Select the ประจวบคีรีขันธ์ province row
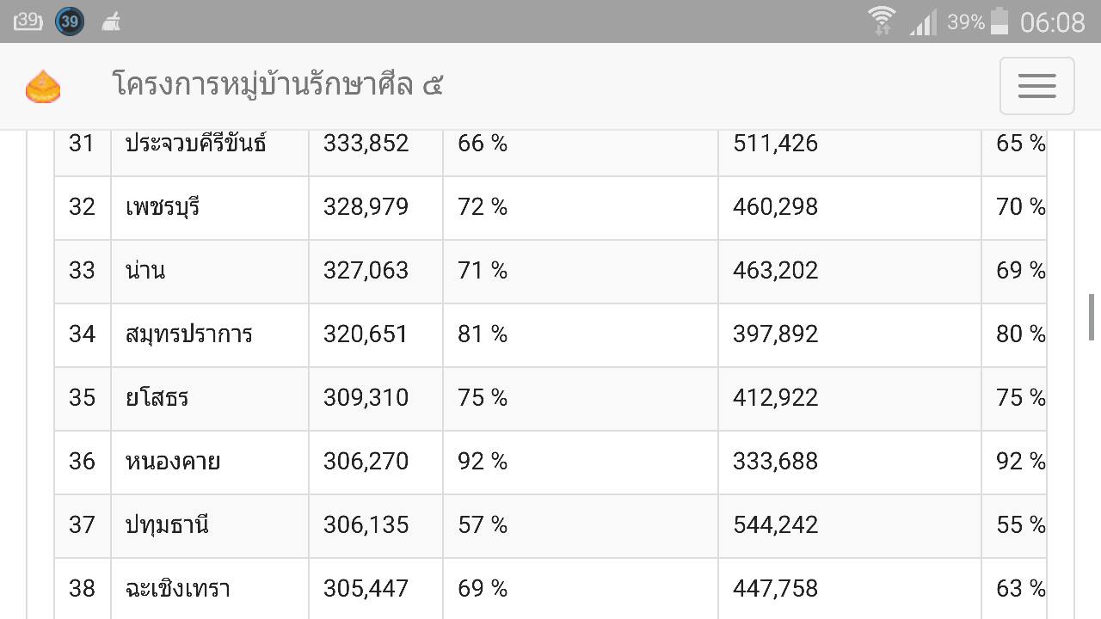 (x=550, y=144)
